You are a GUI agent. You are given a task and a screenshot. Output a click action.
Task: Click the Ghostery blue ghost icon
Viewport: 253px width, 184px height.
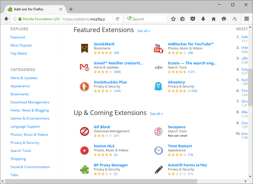pos(158,86)
